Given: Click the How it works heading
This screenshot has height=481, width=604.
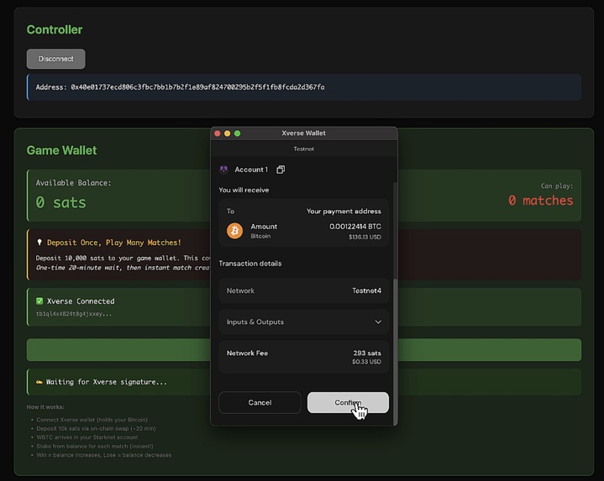Looking at the screenshot, I should pos(45,407).
